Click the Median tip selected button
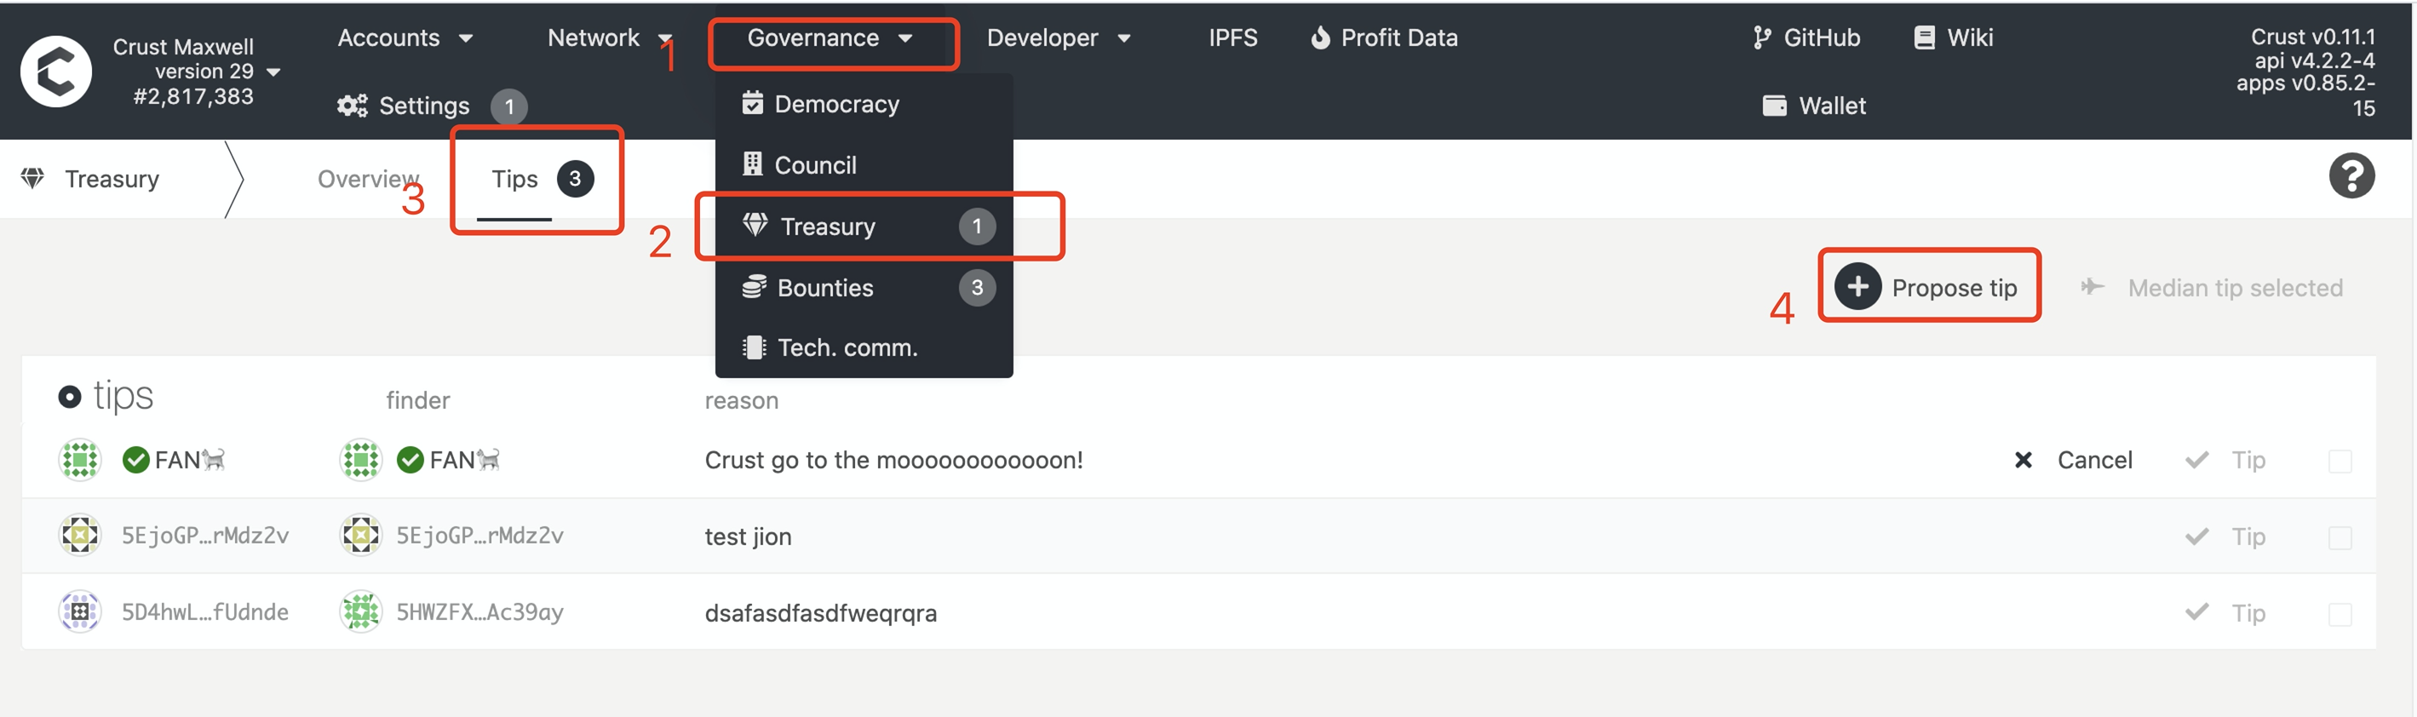Image resolution: width=2417 pixels, height=717 pixels. [2212, 287]
